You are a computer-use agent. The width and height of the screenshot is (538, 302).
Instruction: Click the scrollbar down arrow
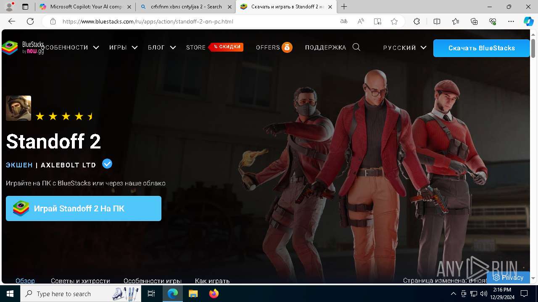533,278
